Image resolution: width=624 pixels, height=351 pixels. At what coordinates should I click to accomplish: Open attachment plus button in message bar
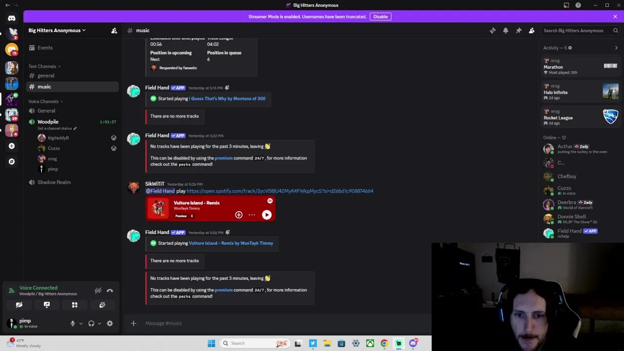(134, 323)
